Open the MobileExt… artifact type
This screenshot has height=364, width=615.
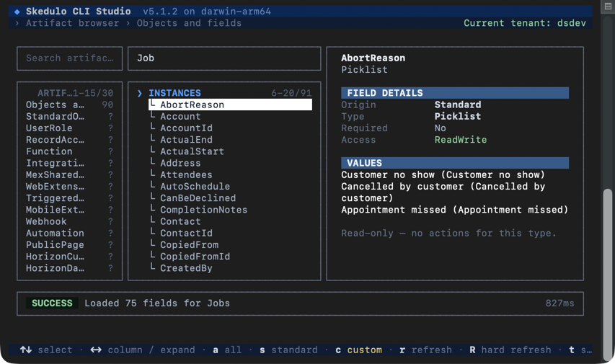tap(69, 210)
